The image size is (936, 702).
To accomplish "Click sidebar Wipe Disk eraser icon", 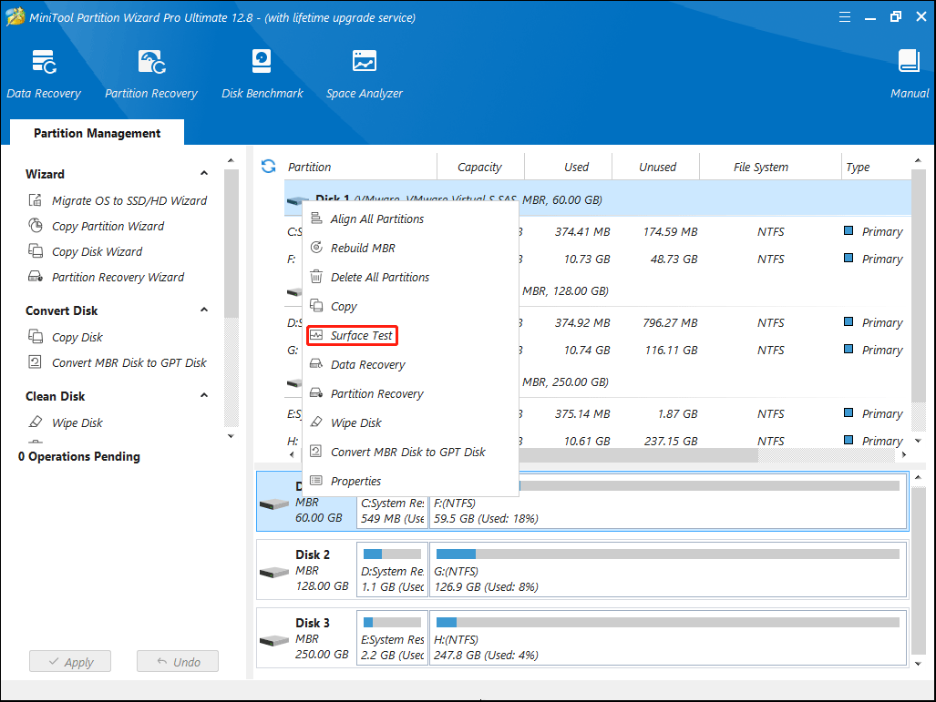I will (x=36, y=422).
